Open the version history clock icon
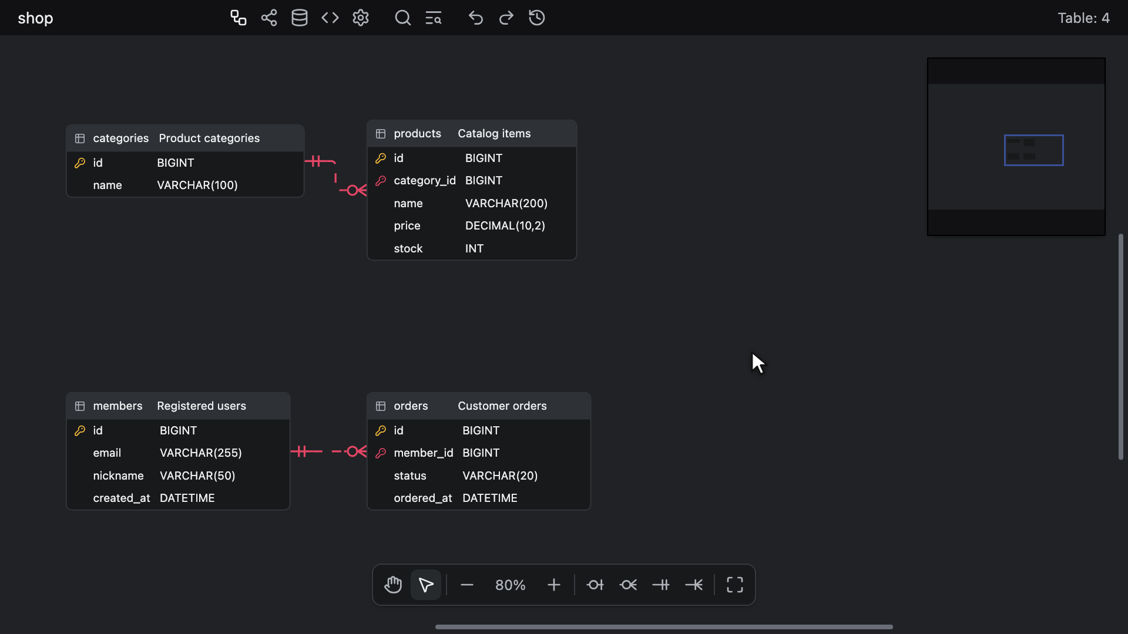 (537, 18)
